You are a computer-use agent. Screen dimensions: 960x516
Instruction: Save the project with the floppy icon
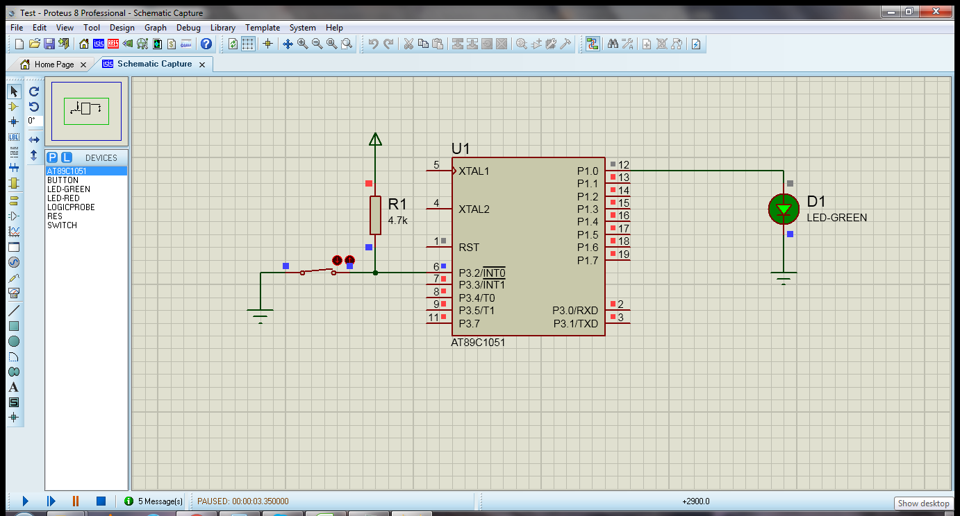coord(49,44)
